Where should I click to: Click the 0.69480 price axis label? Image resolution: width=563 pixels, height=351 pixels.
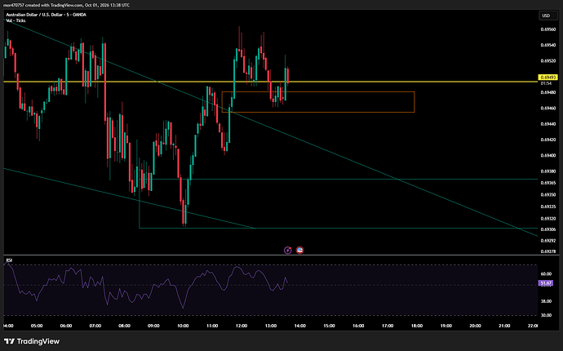548,92
